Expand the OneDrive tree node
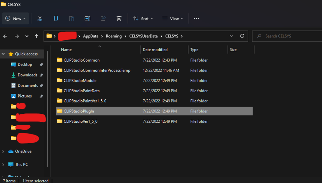The height and width of the screenshot is (183, 322). pyautogui.click(x=3, y=152)
